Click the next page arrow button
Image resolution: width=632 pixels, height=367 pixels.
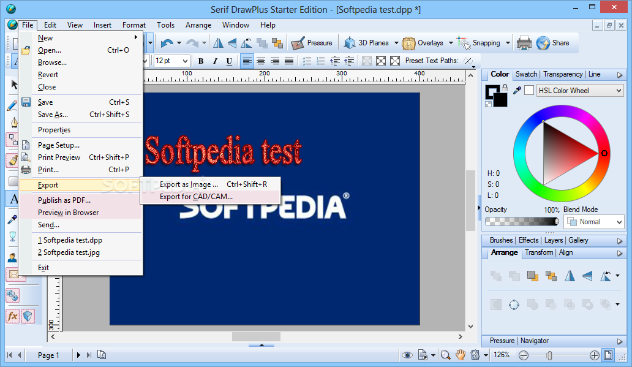pyautogui.click(x=78, y=355)
